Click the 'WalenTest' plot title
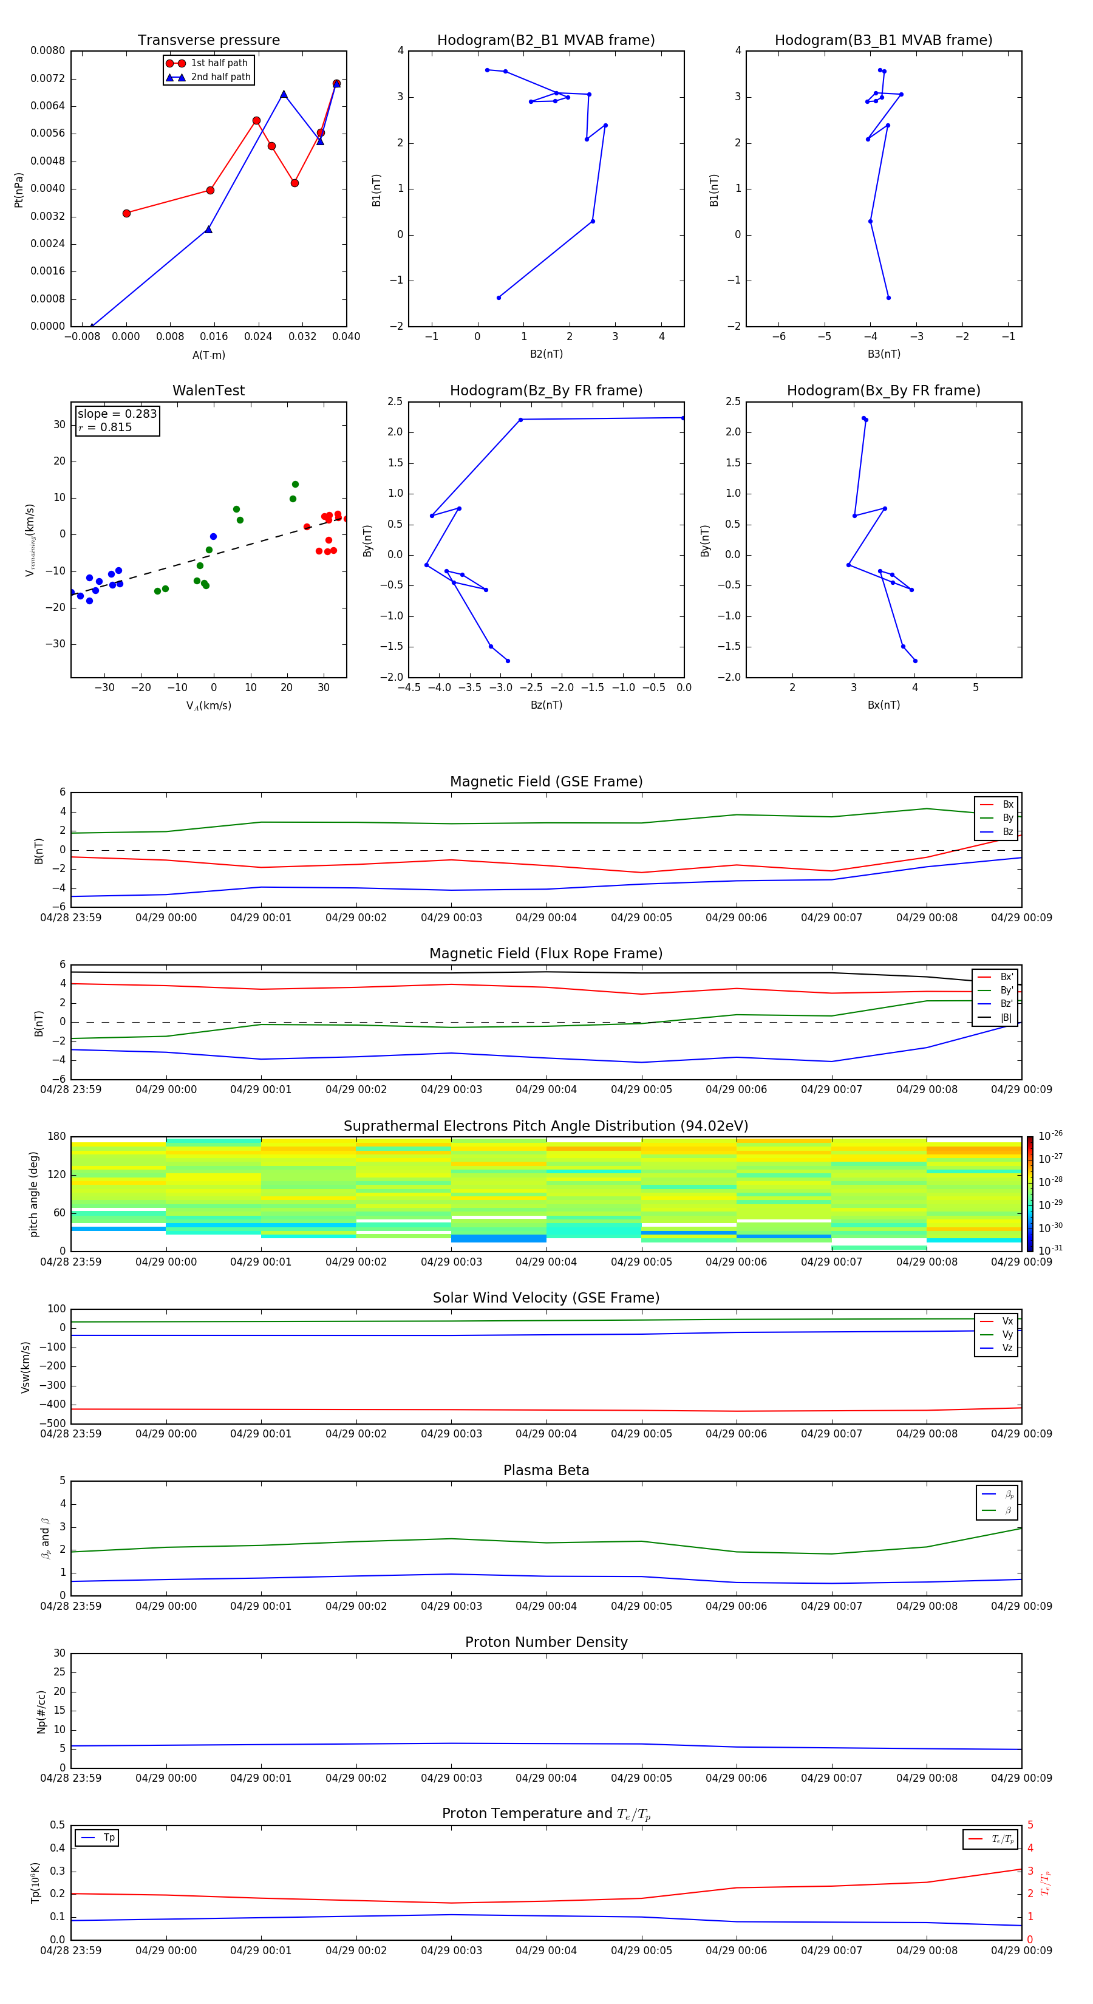1093x2004 pixels. [208, 390]
